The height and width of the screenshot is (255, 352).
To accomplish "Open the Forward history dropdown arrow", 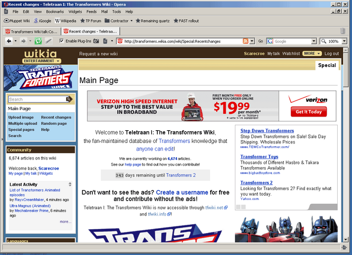I will click(x=30, y=41).
